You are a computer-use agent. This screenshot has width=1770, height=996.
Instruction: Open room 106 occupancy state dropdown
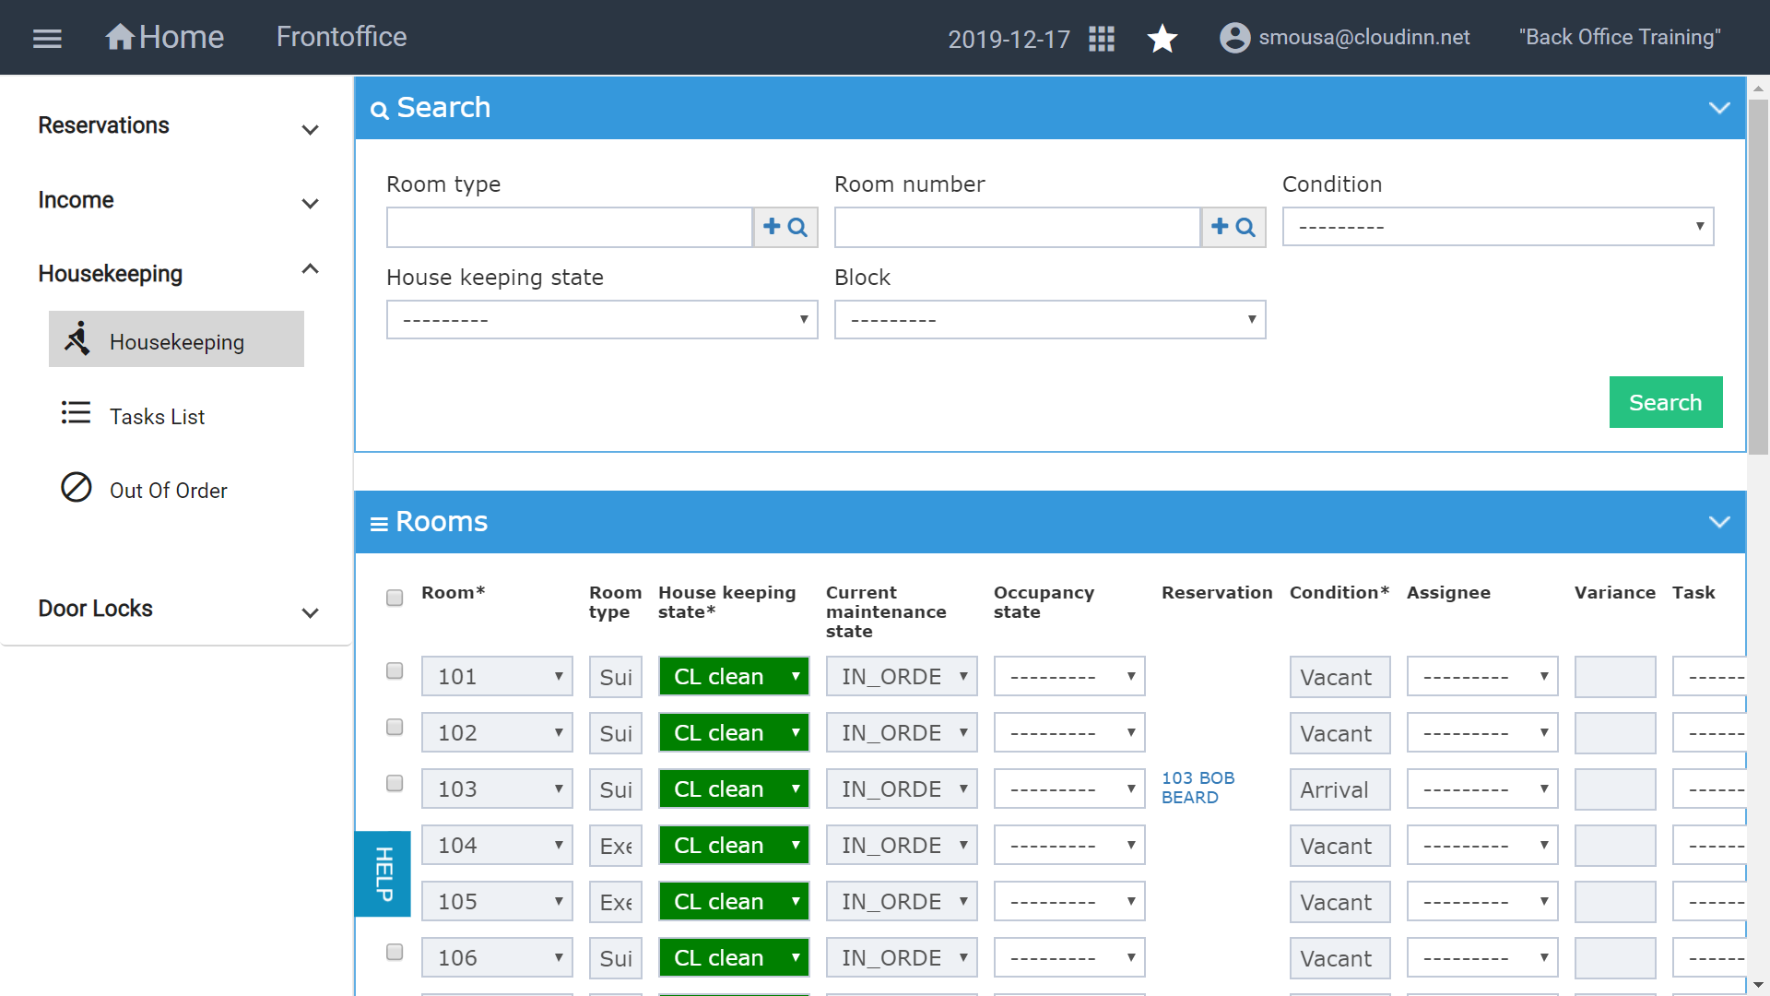[1069, 958]
